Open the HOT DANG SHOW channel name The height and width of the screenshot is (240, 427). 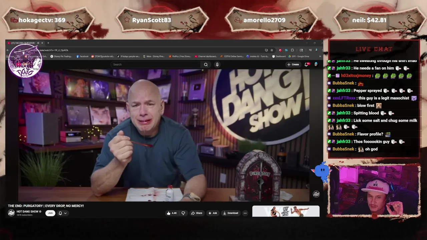click(27, 212)
